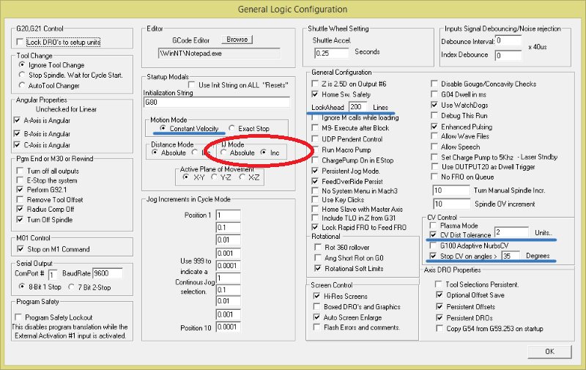Click the OK button

coord(549,351)
